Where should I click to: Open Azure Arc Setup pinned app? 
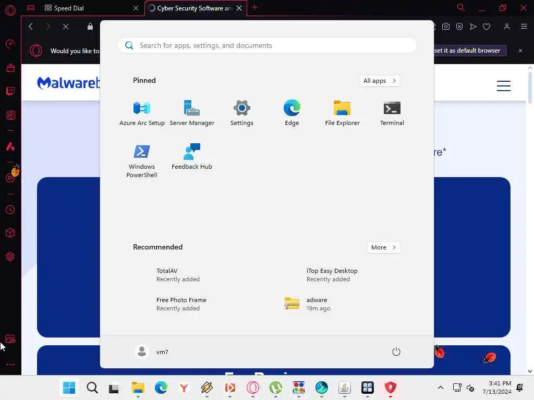142,114
